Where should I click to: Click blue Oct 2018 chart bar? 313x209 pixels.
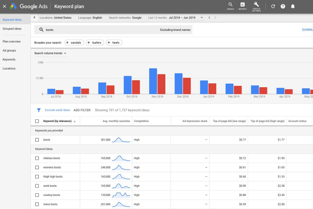[128, 85]
